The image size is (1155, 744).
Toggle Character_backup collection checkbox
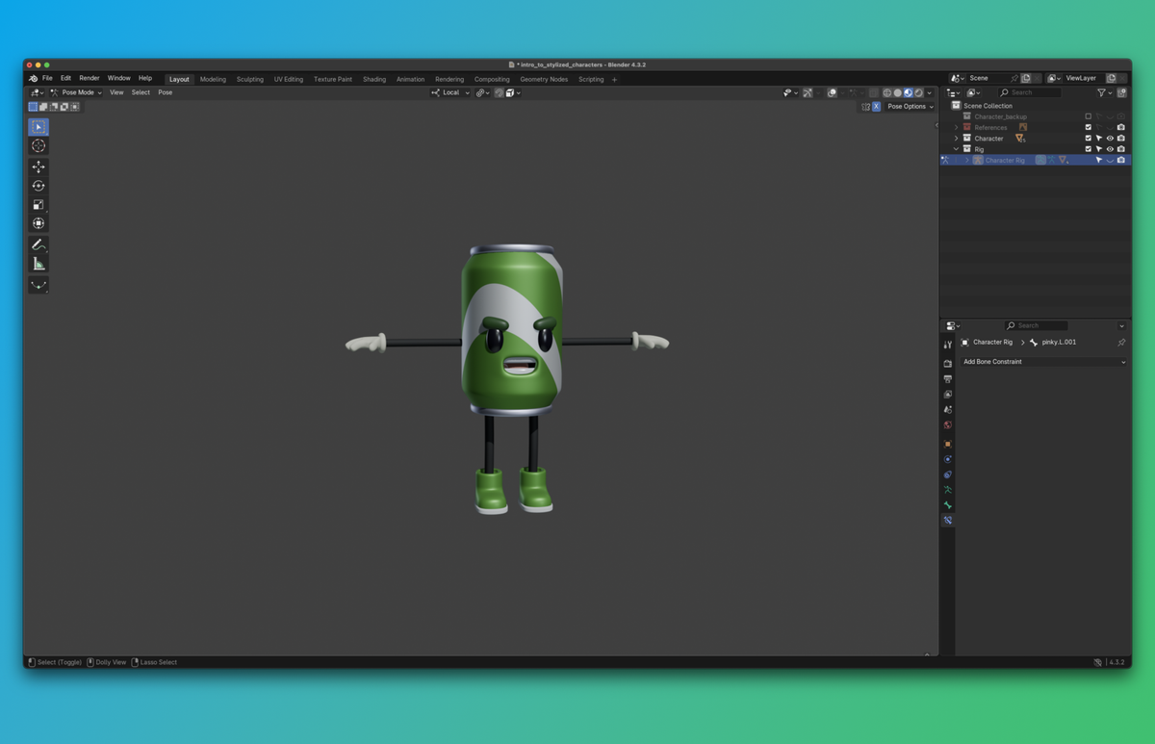1089,116
